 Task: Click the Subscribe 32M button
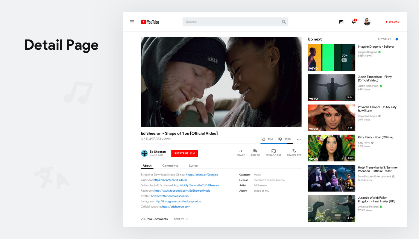pos(184,153)
